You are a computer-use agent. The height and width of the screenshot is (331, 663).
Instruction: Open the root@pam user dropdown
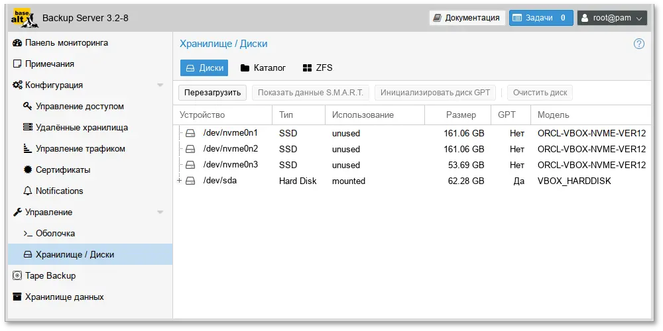tap(611, 18)
